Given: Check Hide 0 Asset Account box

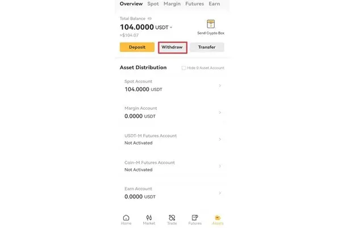Looking at the screenshot, I should 183,68.
